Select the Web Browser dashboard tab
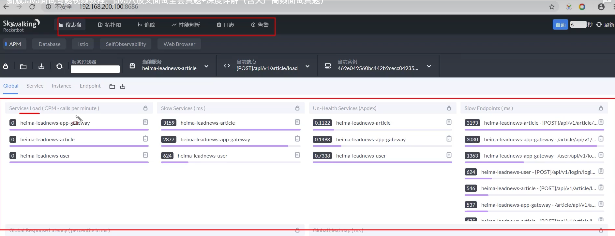Viewport: 615px width, 236px height. click(x=179, y=44)
